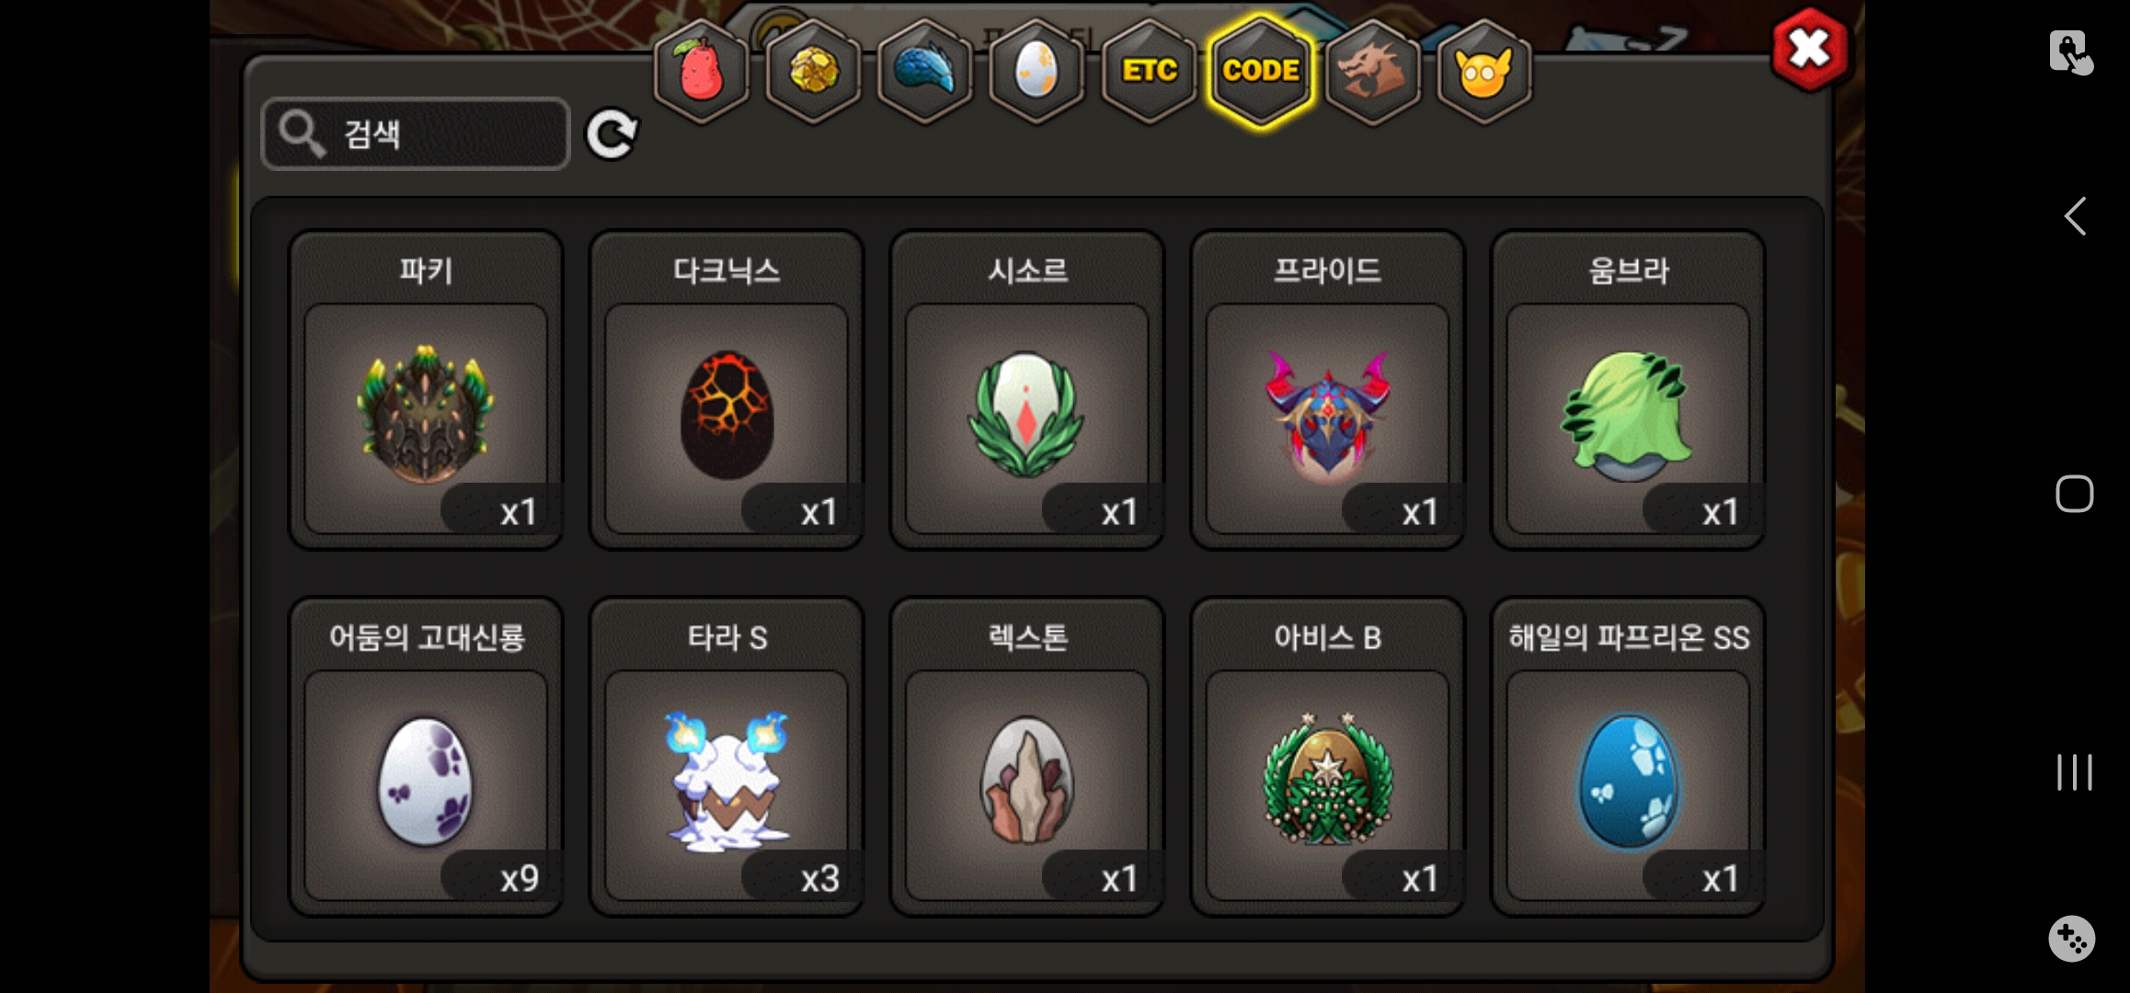Switch to the ETC tab
Image resolution: width=2130 pixels, height=993 pixels.
pyautogui.click(x=1149, y=72)
